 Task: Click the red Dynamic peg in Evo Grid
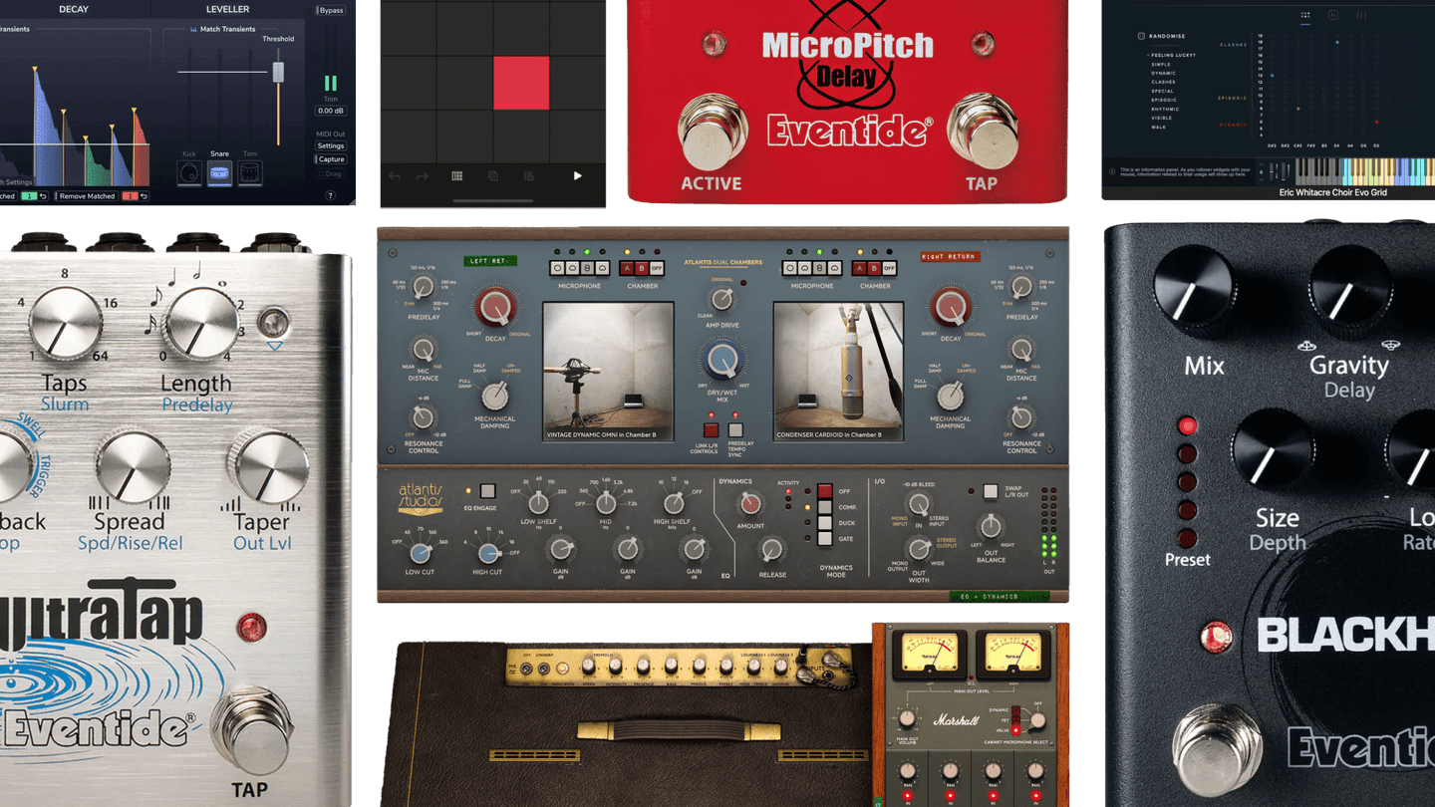coord(1377,122)
